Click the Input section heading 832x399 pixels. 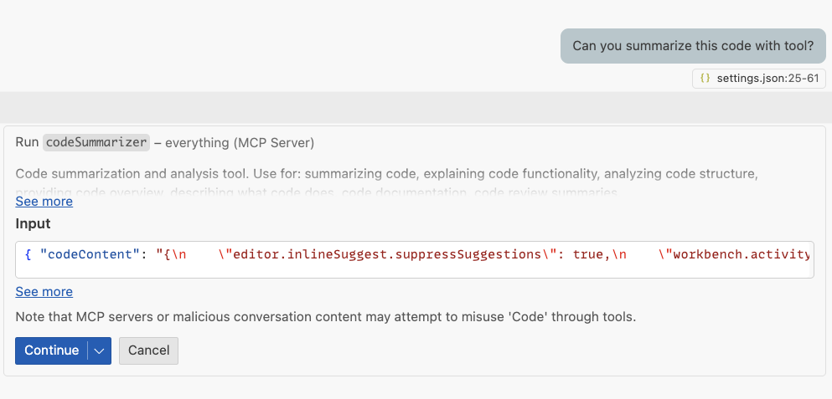[x=34, y=224]
